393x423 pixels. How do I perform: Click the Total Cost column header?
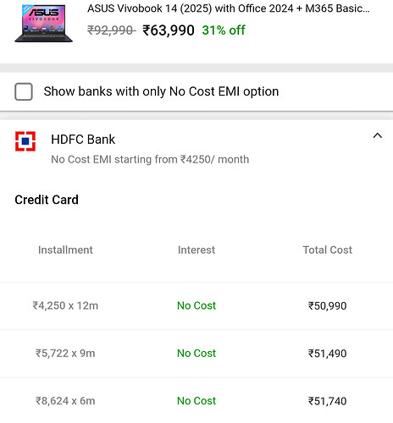coord(328,250)
